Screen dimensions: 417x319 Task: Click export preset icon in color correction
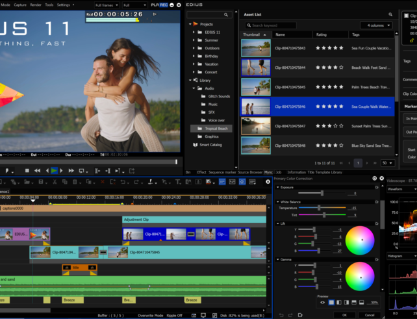tap(300, 315)
